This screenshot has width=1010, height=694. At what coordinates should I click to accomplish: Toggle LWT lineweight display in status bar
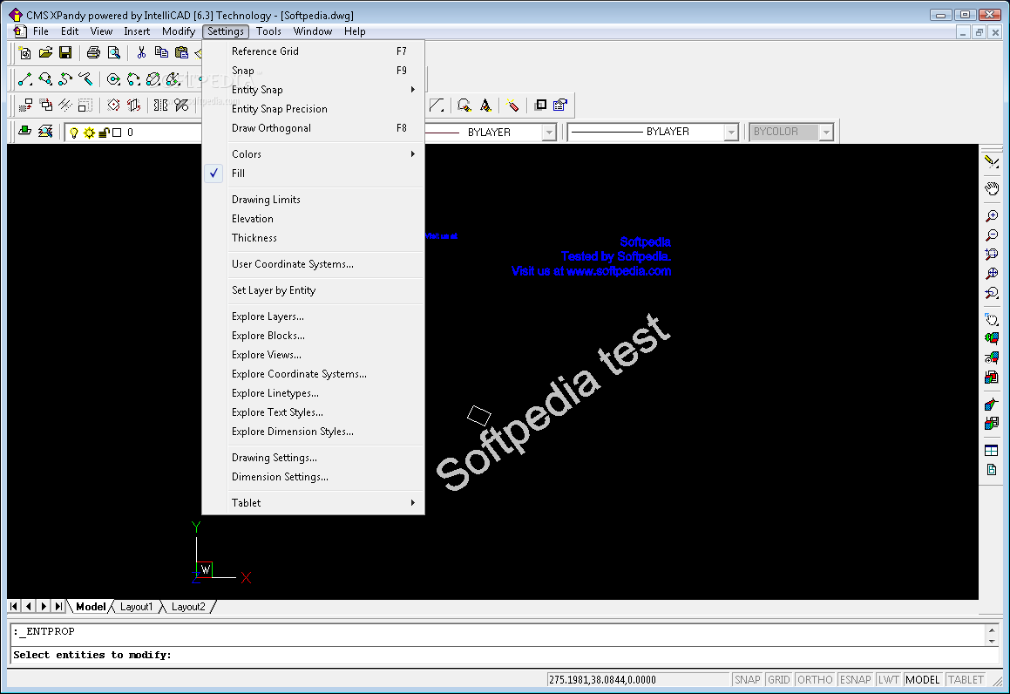pyautogui.click(x=888, y=680)
